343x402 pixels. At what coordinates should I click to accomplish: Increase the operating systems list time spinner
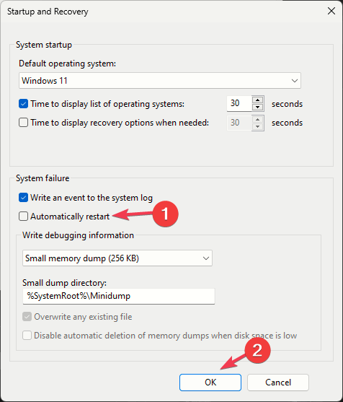[258, 100]
